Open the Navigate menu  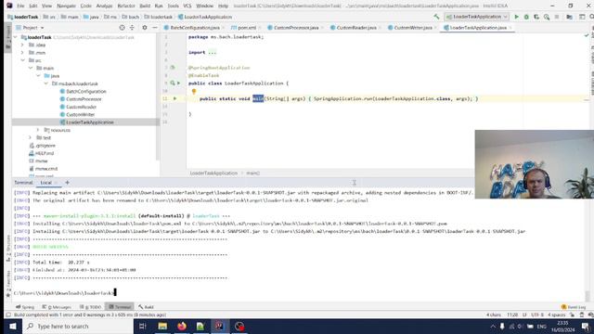[66, 6]
